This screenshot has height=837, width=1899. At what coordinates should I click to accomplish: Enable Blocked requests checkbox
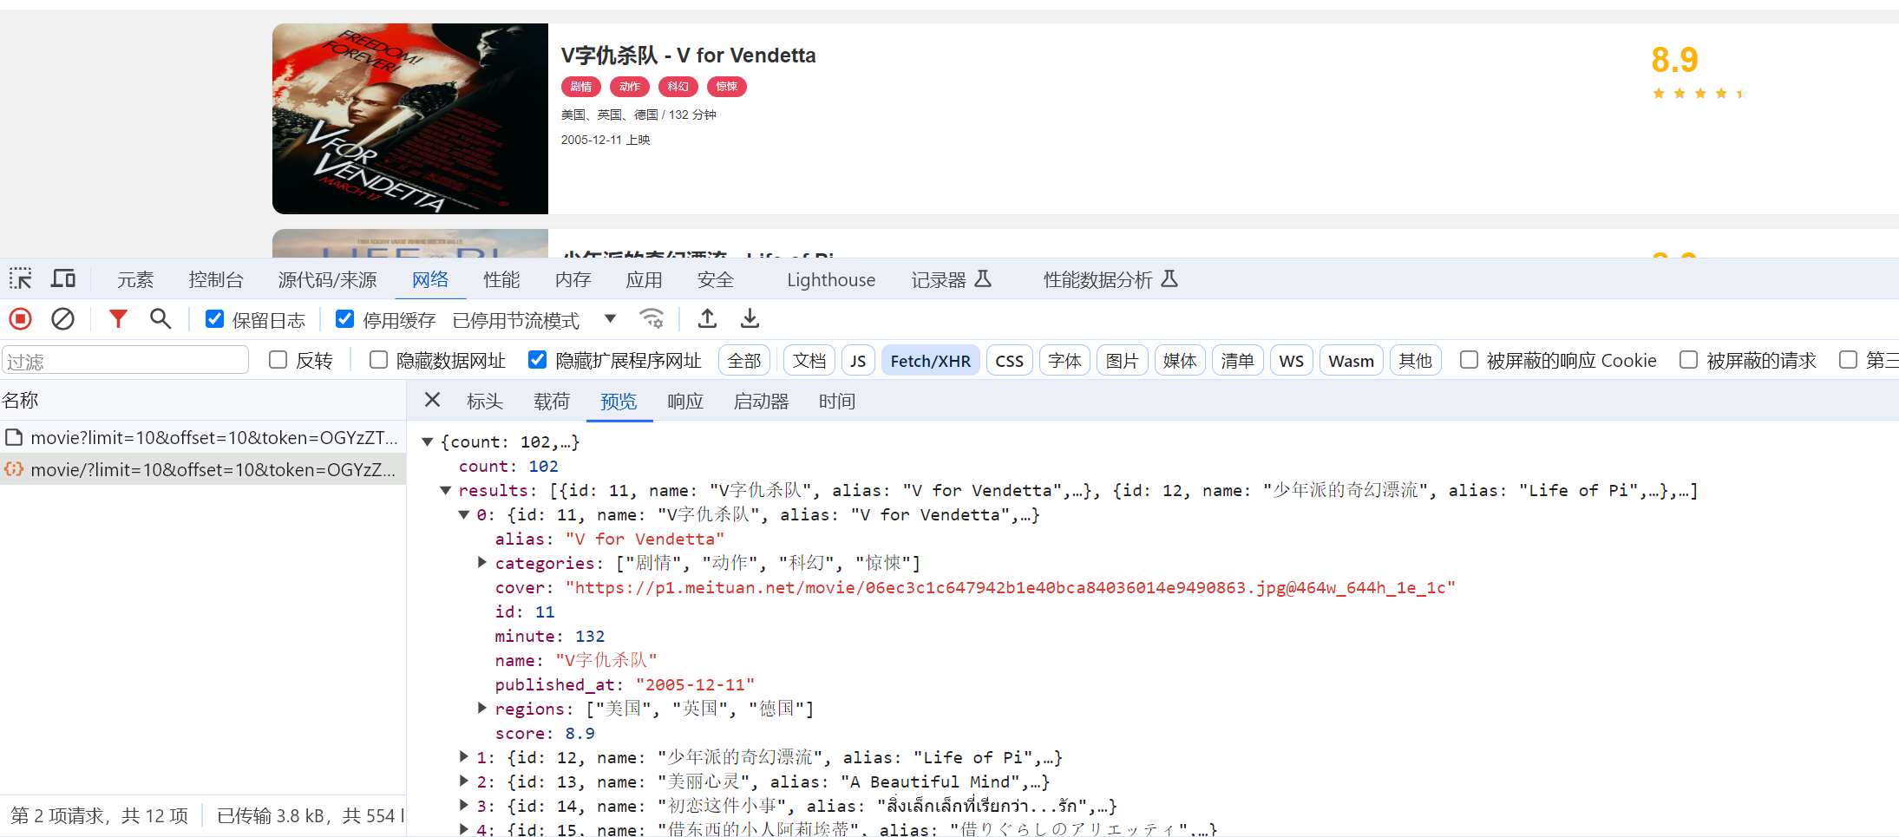pyautogui.click(x=1688, y=360)
